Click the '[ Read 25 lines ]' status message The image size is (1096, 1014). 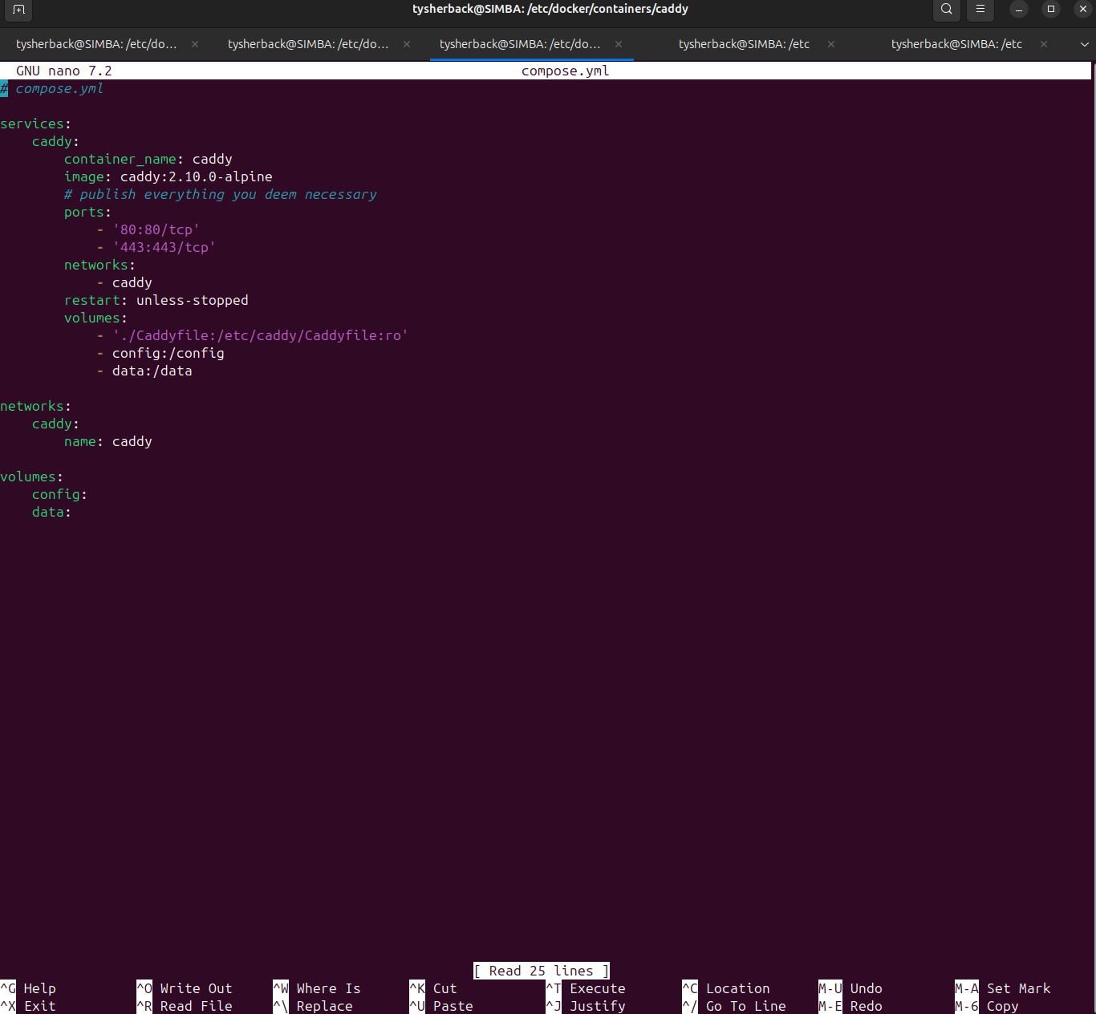click(x=542, y=971)
